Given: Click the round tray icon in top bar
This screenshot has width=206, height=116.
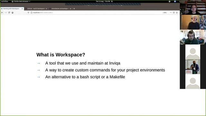Looking at the screenshot, I should 170,1.
